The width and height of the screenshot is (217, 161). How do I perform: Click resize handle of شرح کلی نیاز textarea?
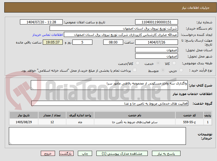point(32,88)
